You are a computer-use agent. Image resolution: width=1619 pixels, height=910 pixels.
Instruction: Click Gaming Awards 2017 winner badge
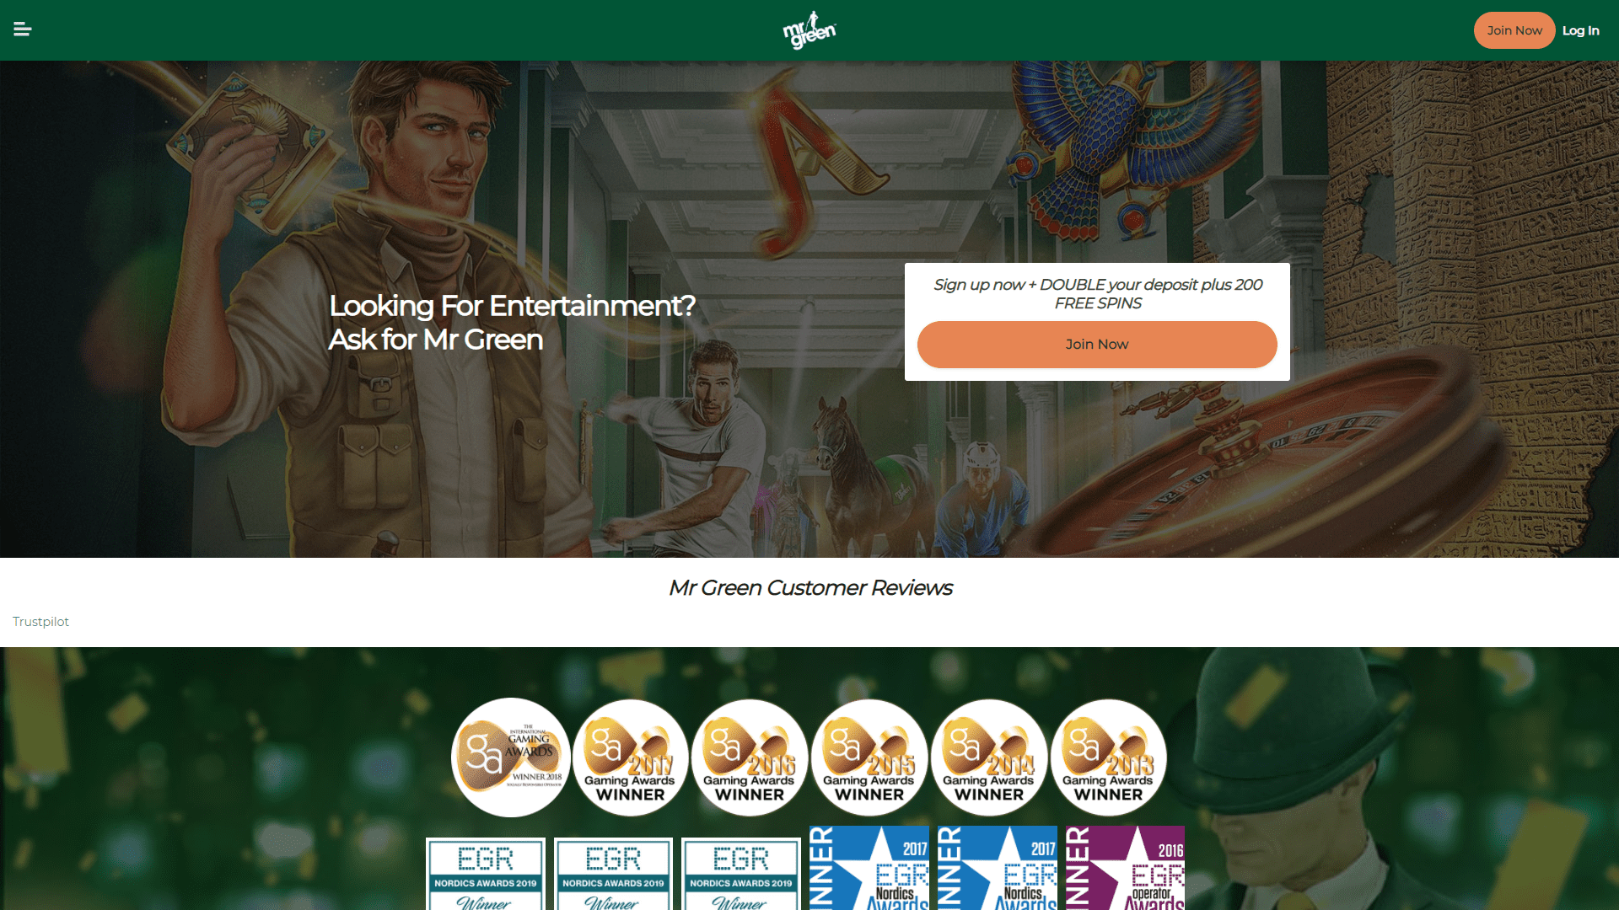pyautogui.click(x=630, y=757)
